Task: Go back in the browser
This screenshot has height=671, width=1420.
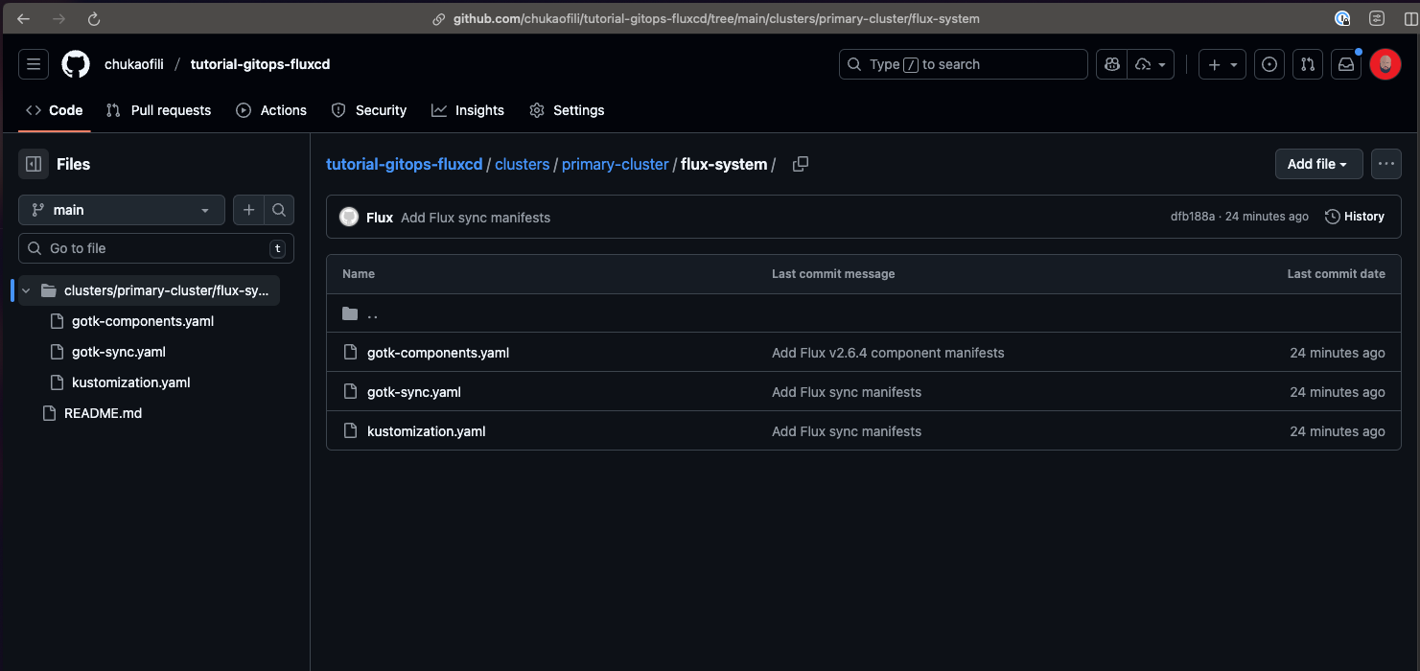Action: pyautogui.click(x=24, y=18)
